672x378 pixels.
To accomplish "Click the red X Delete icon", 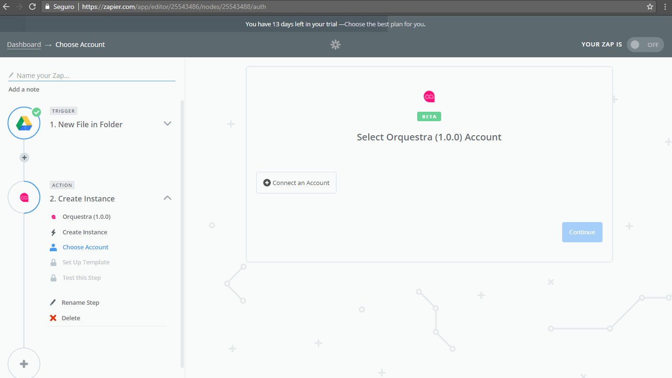I will click(x=53, y=318).
